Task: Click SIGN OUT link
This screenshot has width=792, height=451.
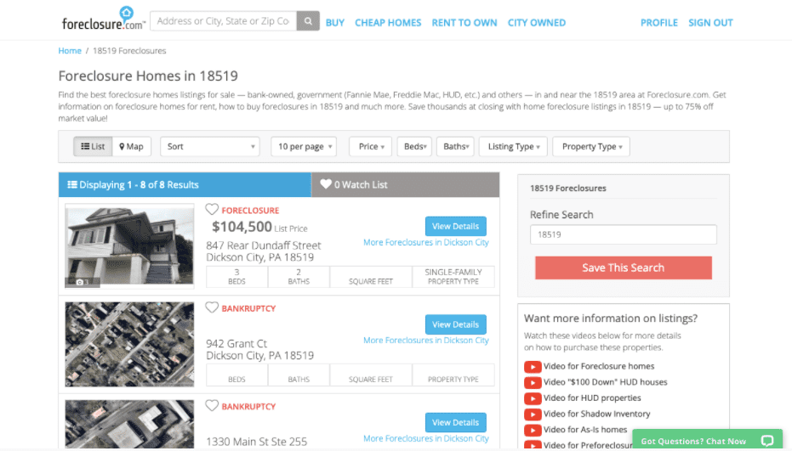Action: [x=710, y=23]
